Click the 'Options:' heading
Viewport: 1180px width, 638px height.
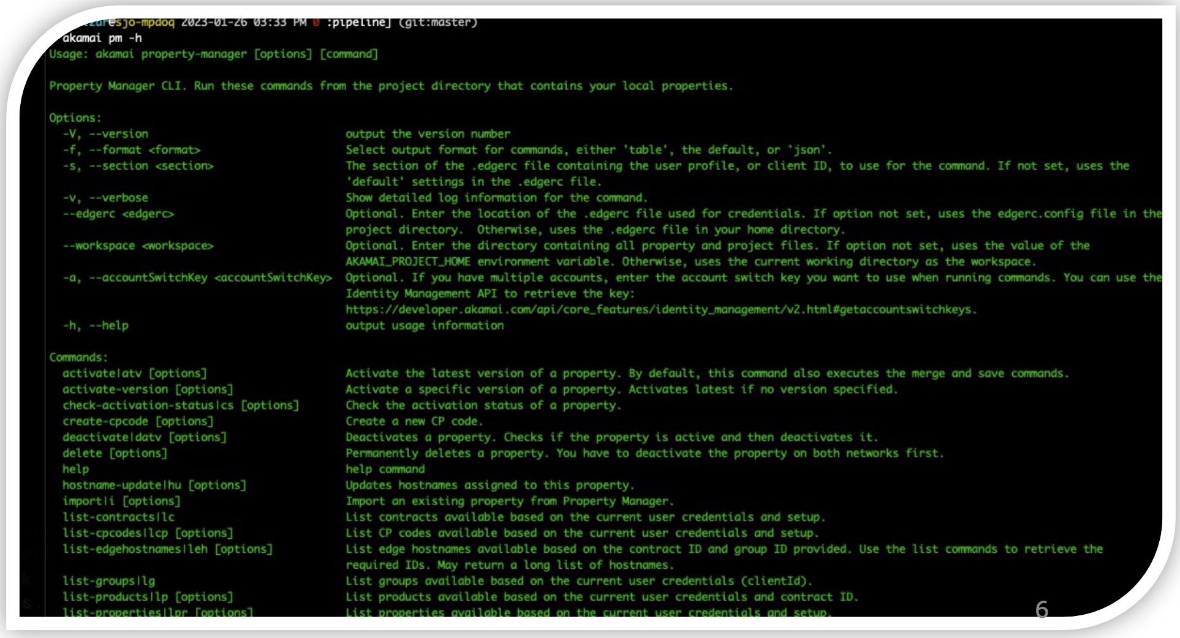coord(75,118)
